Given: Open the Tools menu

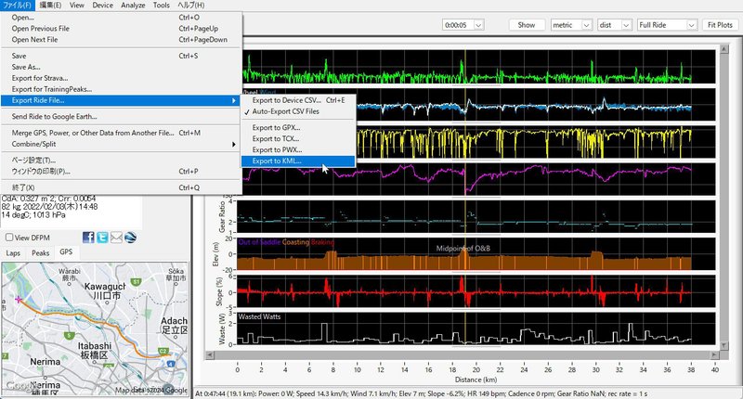Looking at the screenshot, I should click(161, 6).
